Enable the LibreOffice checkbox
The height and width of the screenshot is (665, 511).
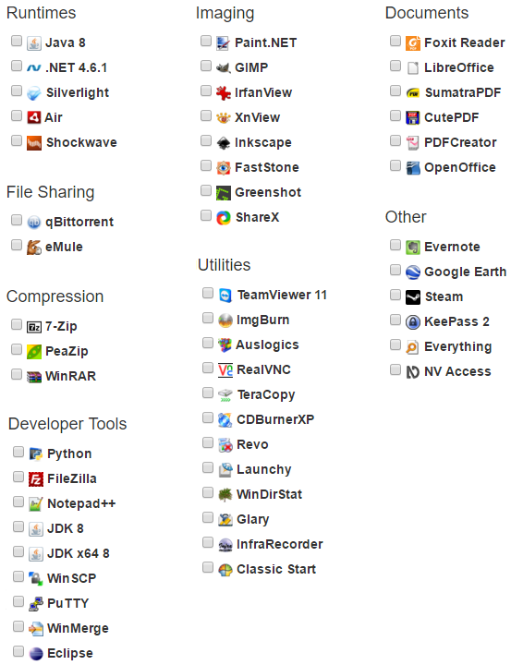pos(395,66)
